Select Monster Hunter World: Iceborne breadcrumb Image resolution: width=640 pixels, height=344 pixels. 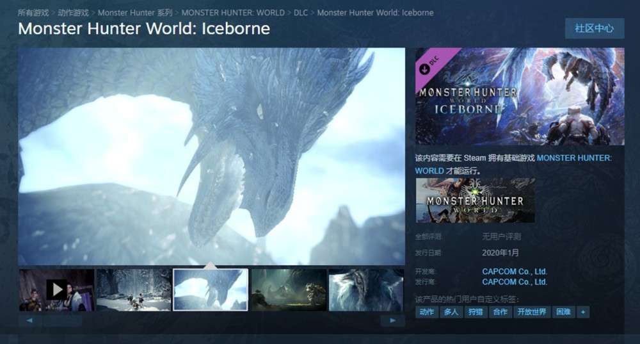[x=375, y=13]
